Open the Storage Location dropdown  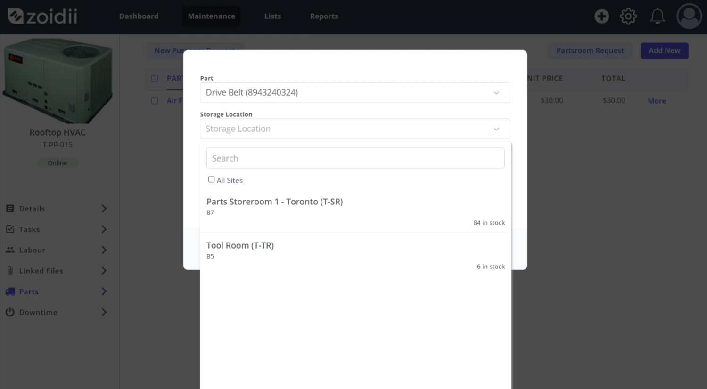(355, 129)
